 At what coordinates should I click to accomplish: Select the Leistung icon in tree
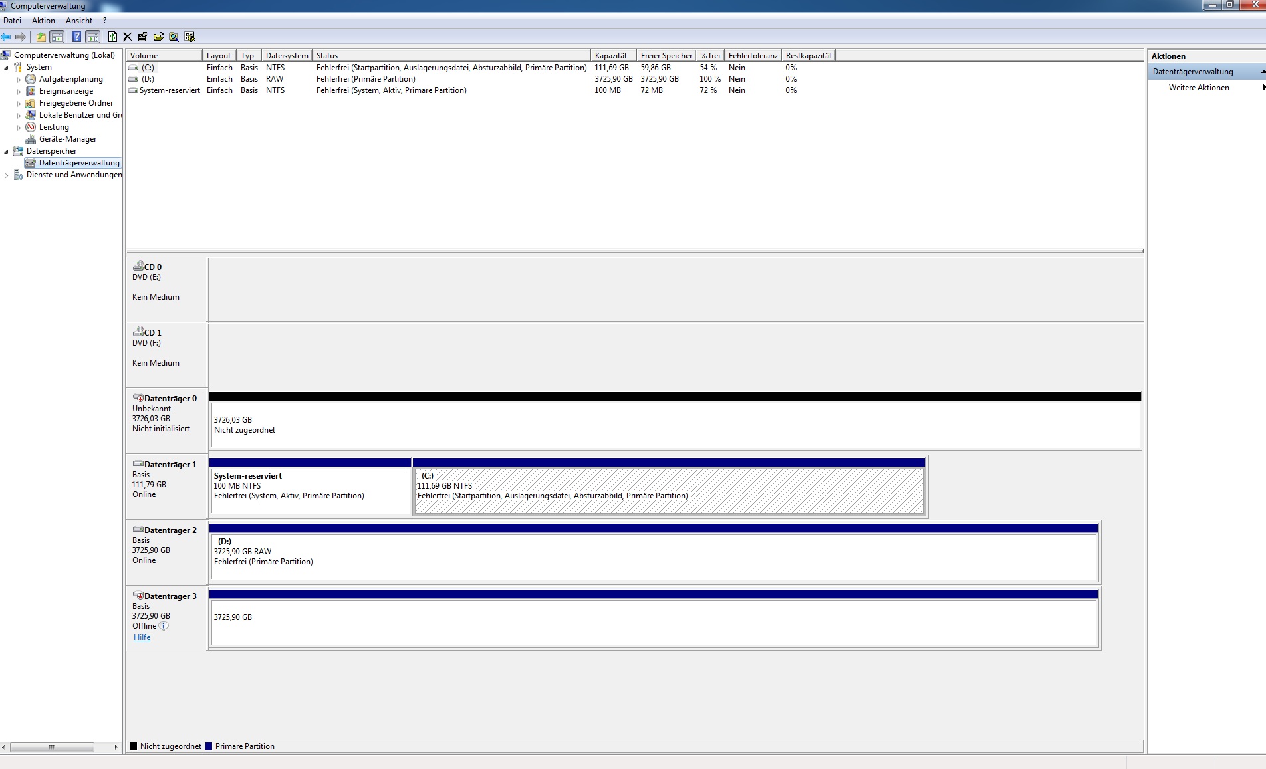[31, 127]
